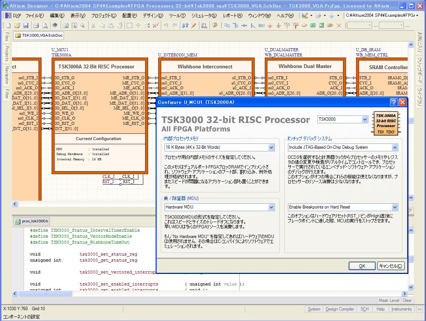This screenshot has height=321, width=426.
Task: Click schematic vertical scrollbar up arrow
Action: click(411, 45)
